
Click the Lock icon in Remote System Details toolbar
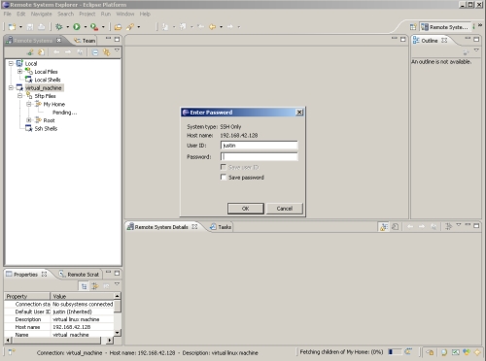pos(384,227)
